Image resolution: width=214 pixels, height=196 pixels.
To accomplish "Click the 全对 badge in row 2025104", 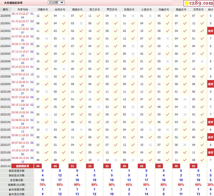I will click(210, 122).
